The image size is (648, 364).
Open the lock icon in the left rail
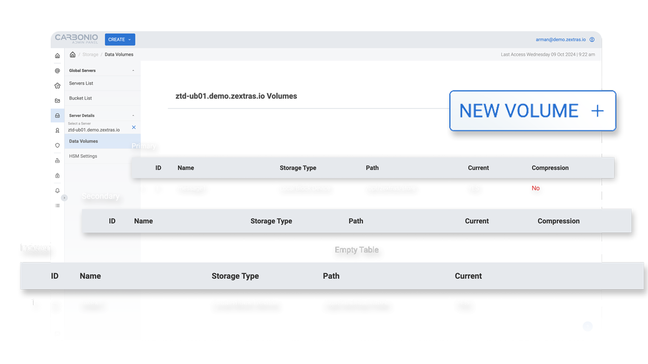[x=58, y=176]
